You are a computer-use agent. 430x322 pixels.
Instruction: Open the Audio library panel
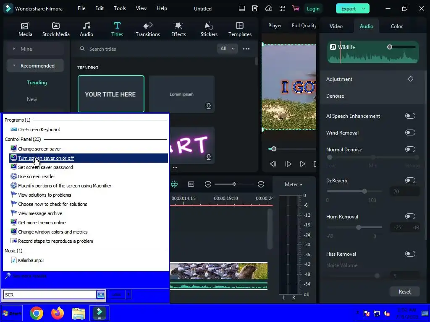87,29
